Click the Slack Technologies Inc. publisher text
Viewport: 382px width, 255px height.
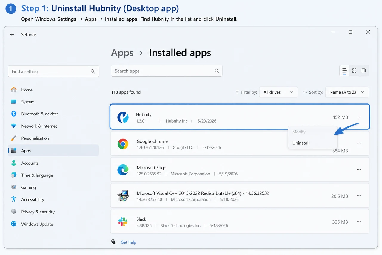181,225
